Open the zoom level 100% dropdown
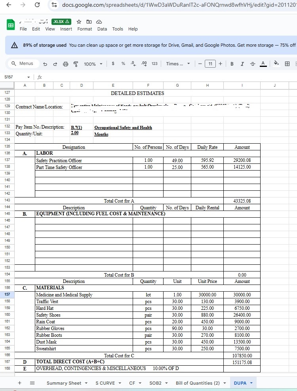297x391 pixels. pyautogui.click(x=93, y=64)
